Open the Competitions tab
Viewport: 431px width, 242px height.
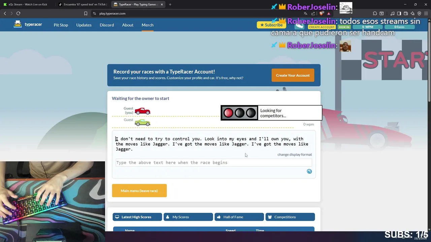pos(290,217)
